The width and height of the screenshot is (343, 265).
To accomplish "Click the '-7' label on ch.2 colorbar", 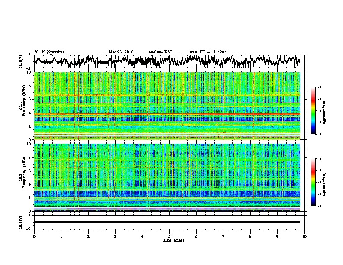I will coord(319,206).
